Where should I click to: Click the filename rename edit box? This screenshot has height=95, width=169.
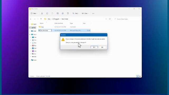point(46,31)
